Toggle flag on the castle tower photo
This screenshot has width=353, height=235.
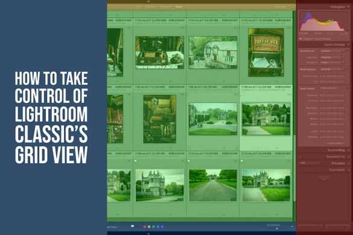(135, 161)
